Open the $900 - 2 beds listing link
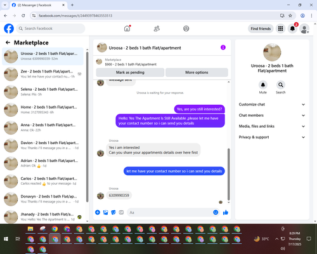Viewport: 317px width, 254px height. (x=131, y=64)
